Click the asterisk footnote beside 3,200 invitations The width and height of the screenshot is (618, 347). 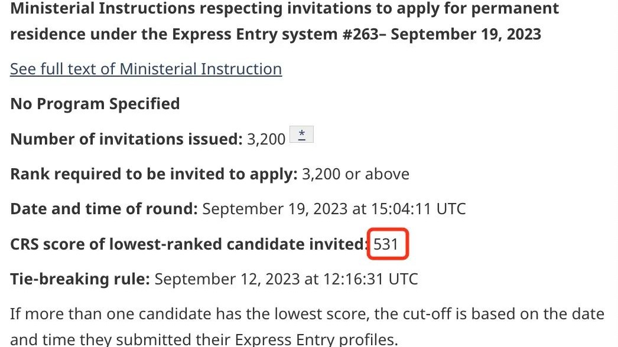[x=301, y=135]
